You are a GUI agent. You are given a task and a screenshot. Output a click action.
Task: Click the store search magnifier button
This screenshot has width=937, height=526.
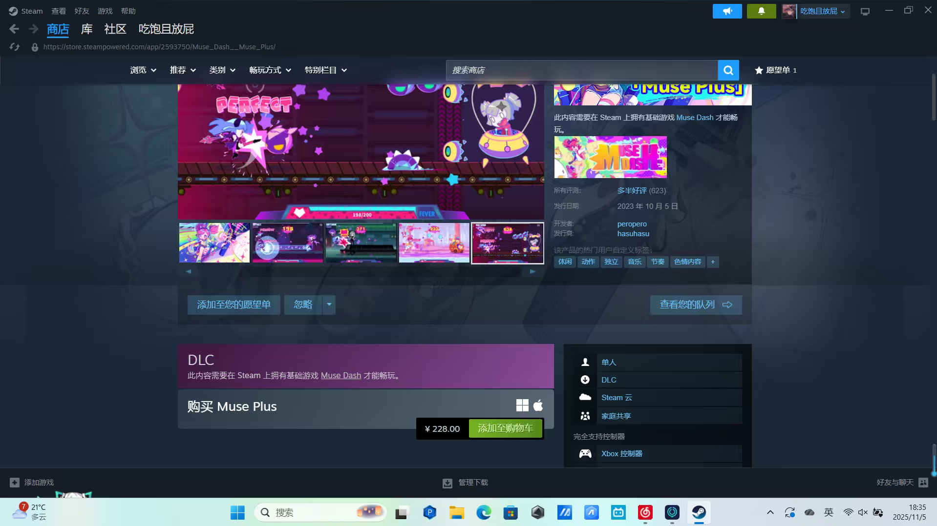pyautogui.click(x=728, y=70)
